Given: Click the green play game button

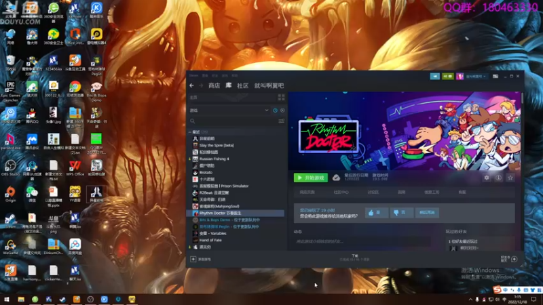Looking at the screenshot, I should 311,178.
